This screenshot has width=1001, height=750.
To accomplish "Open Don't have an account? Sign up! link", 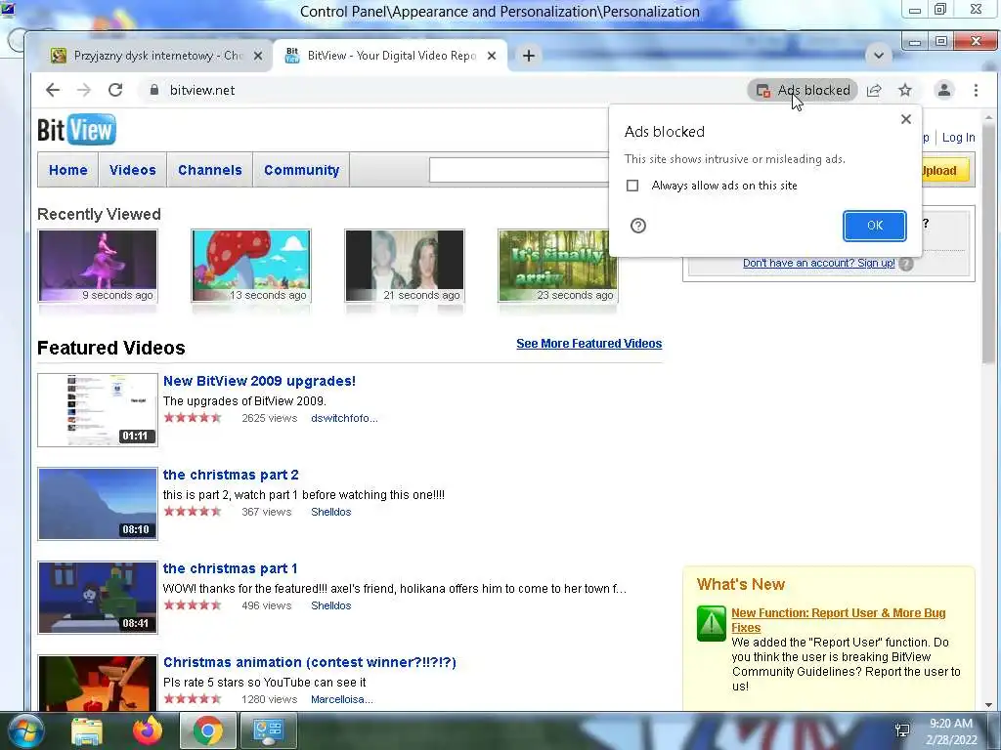I will 818,263.
